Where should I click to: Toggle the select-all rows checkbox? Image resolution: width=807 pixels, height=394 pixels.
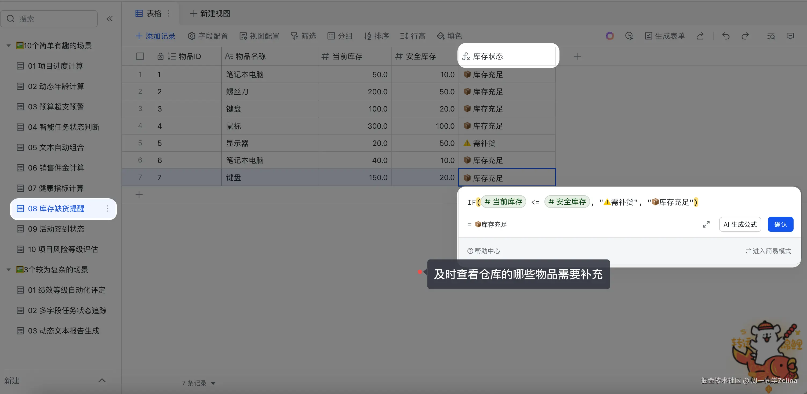pos(140,56)
